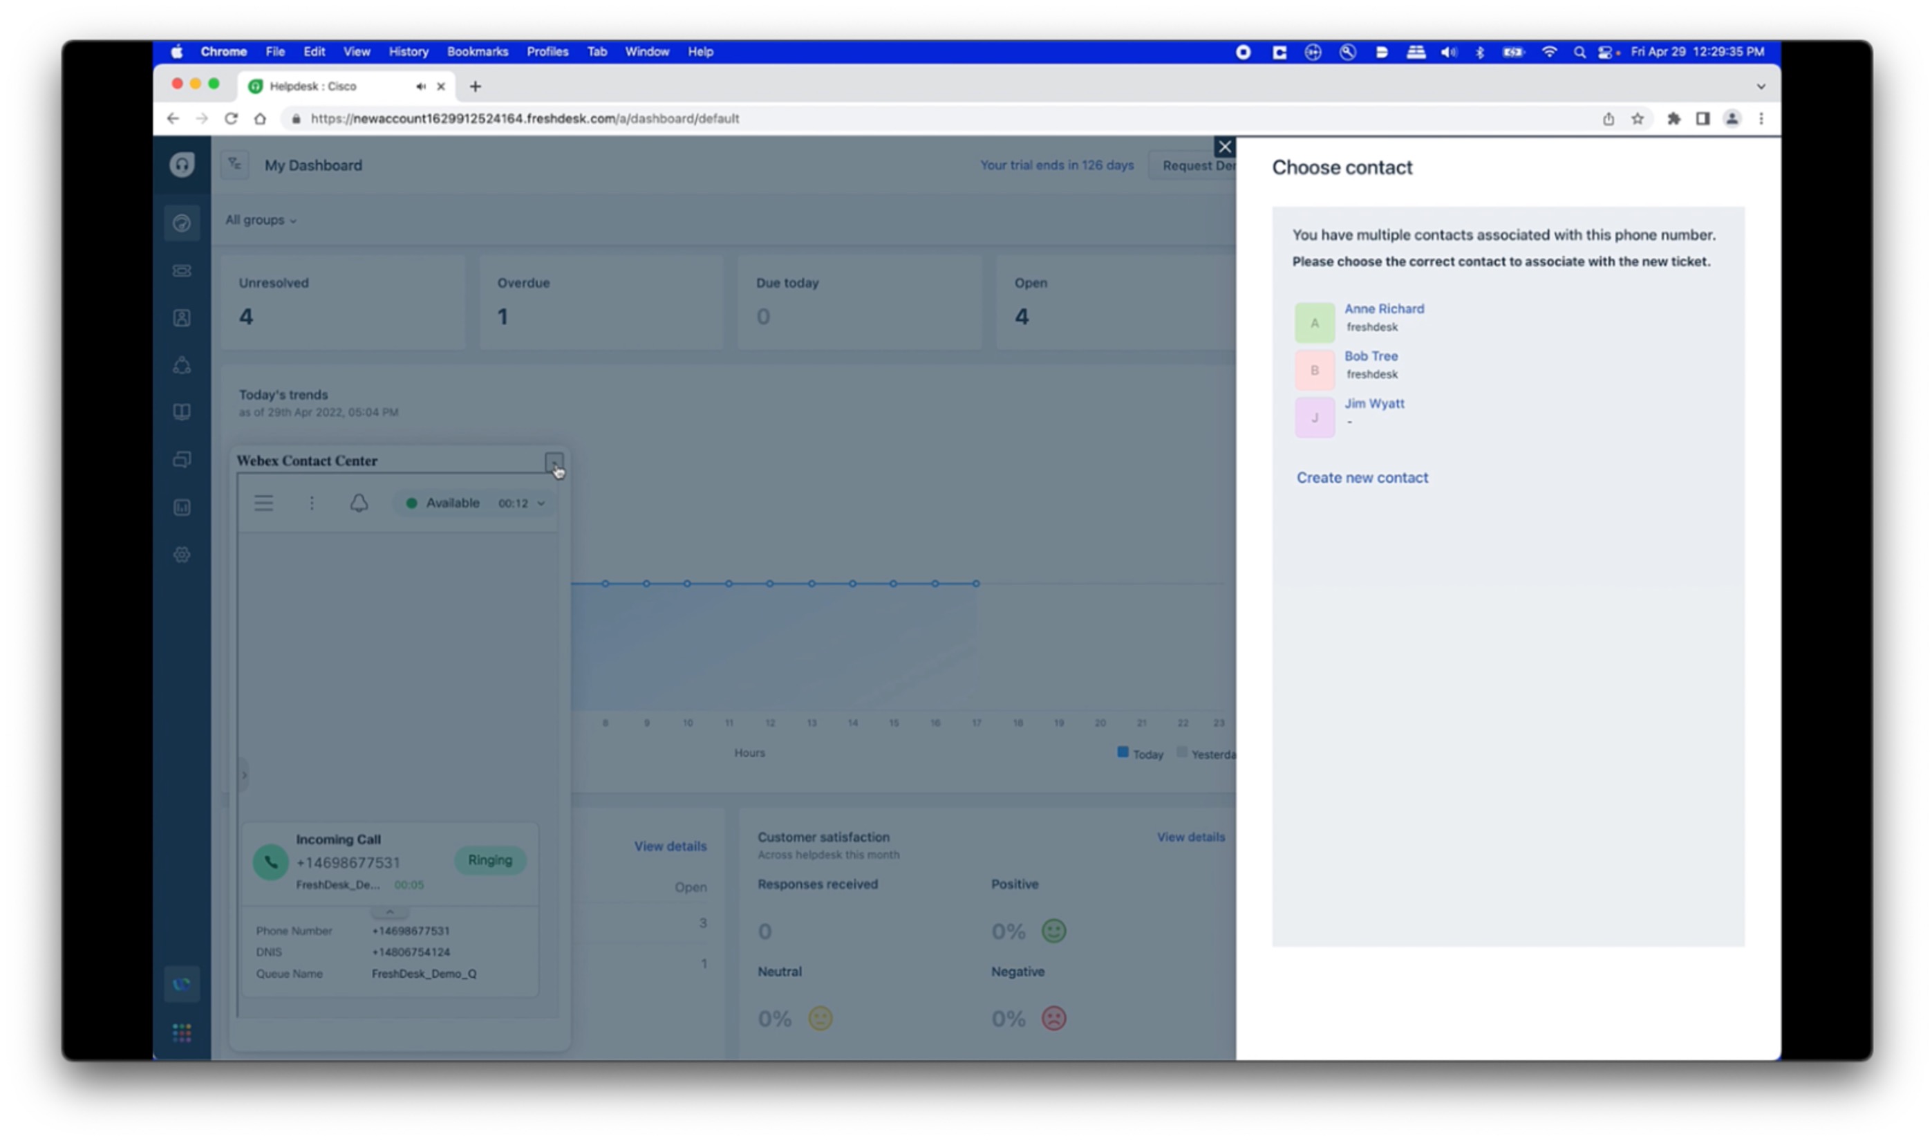Close the Choose contact panel

coord(1225,147)
